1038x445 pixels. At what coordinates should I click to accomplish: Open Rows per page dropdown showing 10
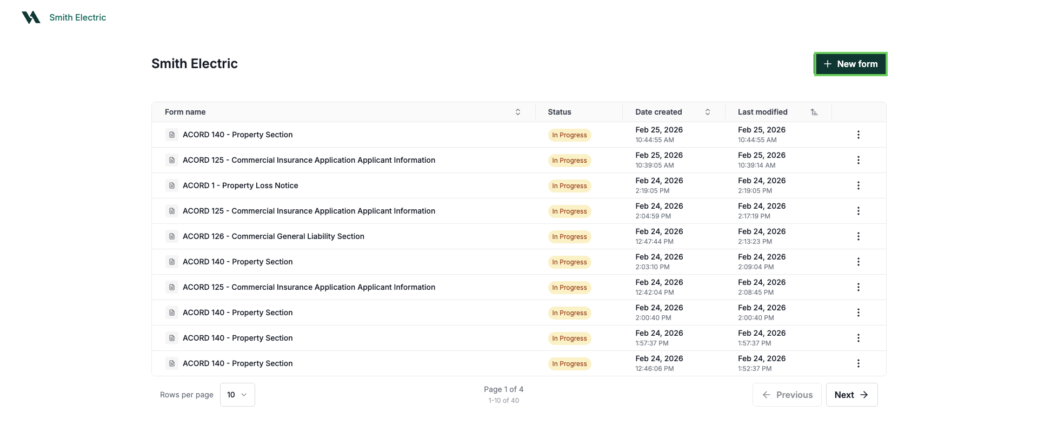[x=237, y=395]
